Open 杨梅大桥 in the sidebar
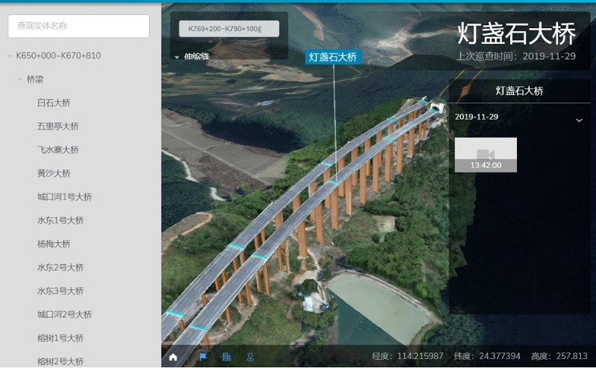This screenshot has height=368, width=596. tap(54, 244)
